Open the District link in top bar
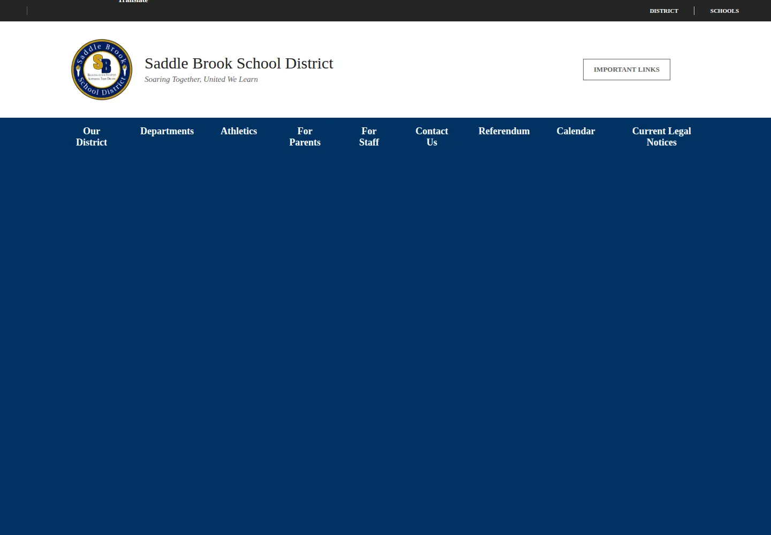Viewport: 771px width, 535px height. click(x=664, y=11)
